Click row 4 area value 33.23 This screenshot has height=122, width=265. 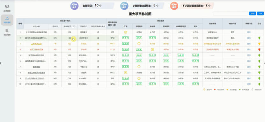[112, 49]
